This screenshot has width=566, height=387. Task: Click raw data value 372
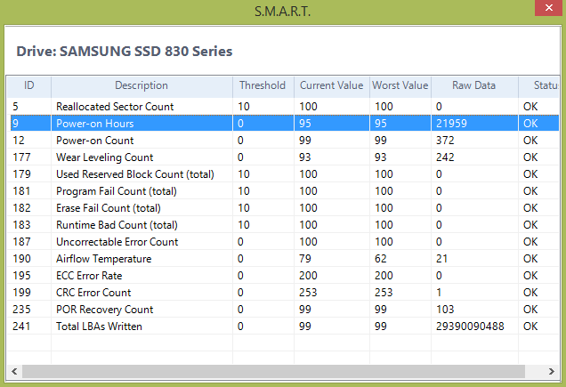point(445,141)
